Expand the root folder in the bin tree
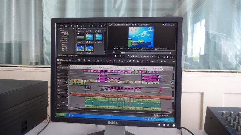The width and height of the screenshot is (241, 135). pos(59,31)
